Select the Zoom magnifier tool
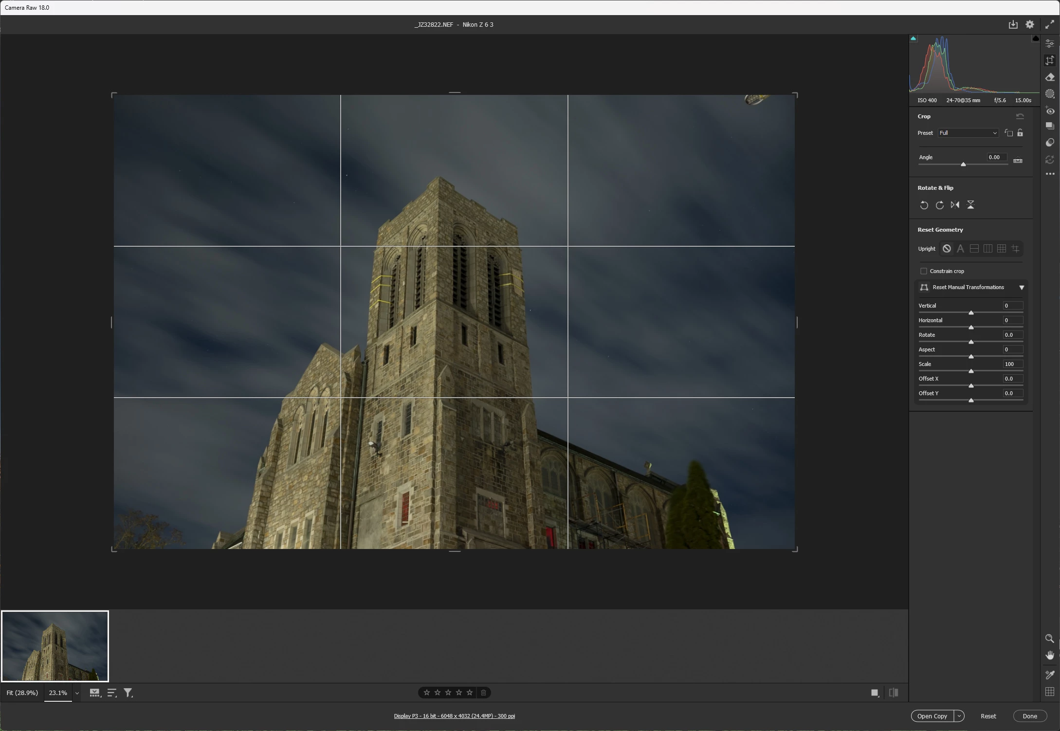The height and width of the screenshot is (731, 1060). point(1050,639)
